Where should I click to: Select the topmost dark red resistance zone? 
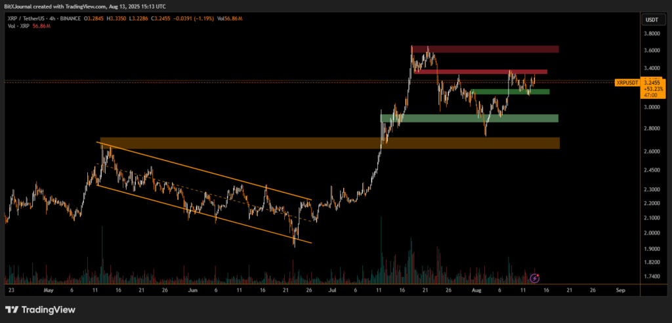(486, 49)
